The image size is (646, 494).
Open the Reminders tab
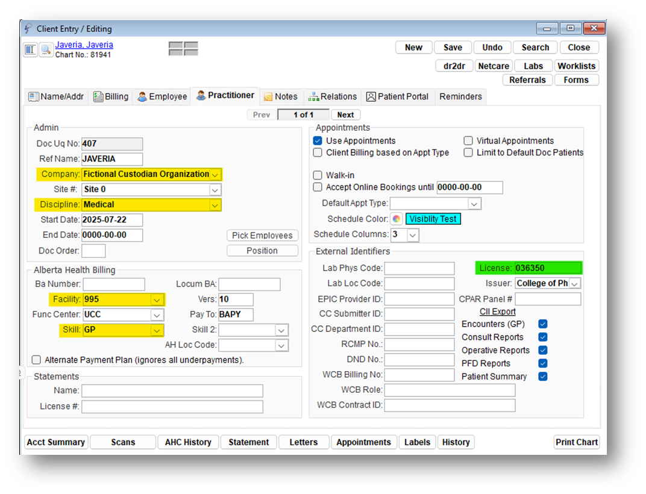click(x=460, y=96)
